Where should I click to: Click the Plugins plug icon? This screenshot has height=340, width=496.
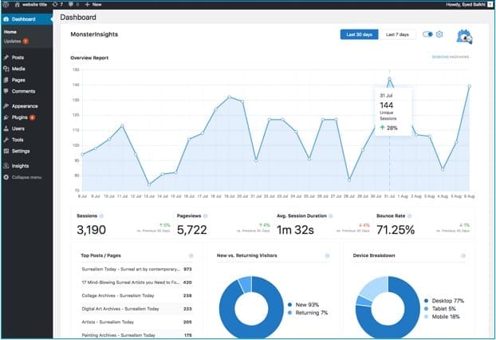coord(6,117)
